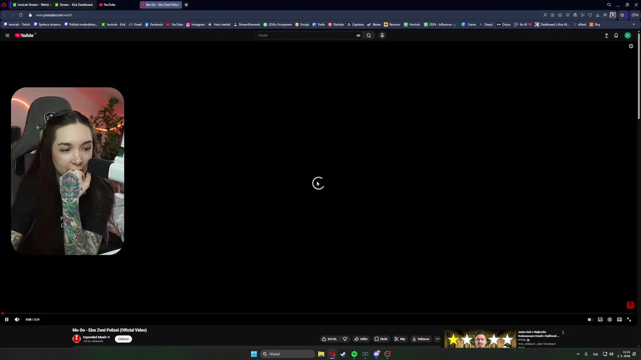641x360 pixels.
Task: Toggle the autoplay switch in player
Action: (589, 319)
